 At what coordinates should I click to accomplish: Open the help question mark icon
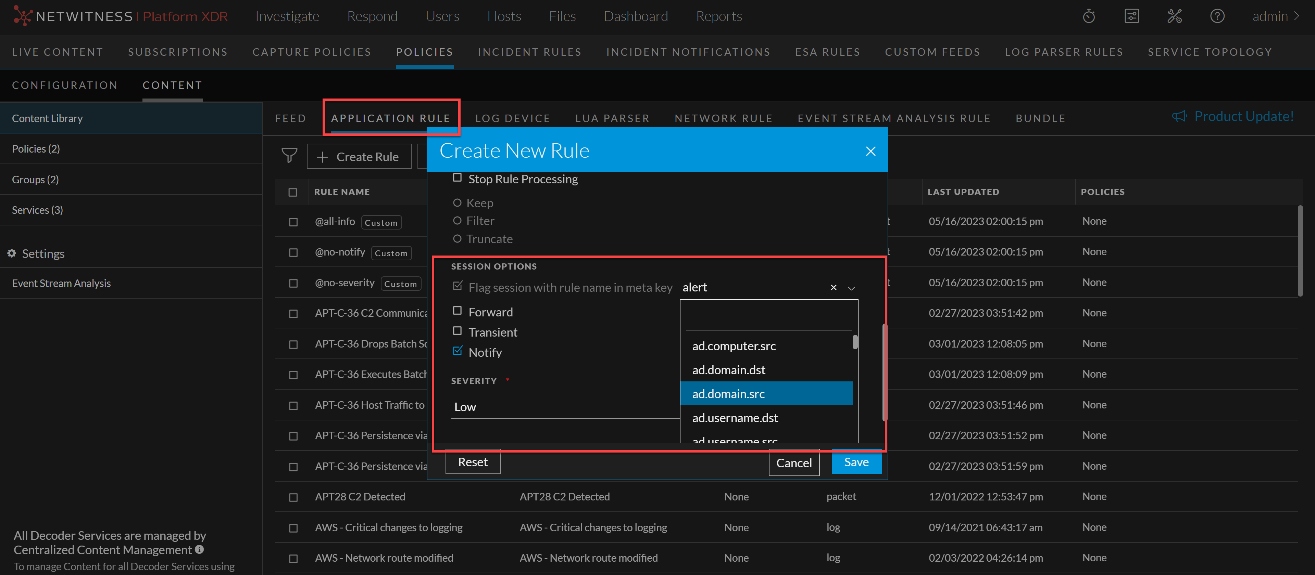pos(1217,16)
